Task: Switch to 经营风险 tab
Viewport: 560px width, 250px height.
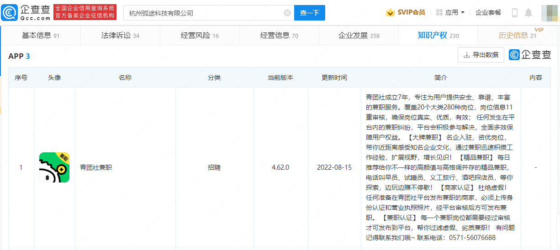Action: coord(200,35)
